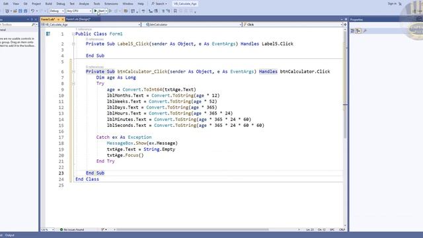Collapse the Public Class Form1 outline
Image resolution: width=423 pixels, height=238 pixels.
[73, 34]
